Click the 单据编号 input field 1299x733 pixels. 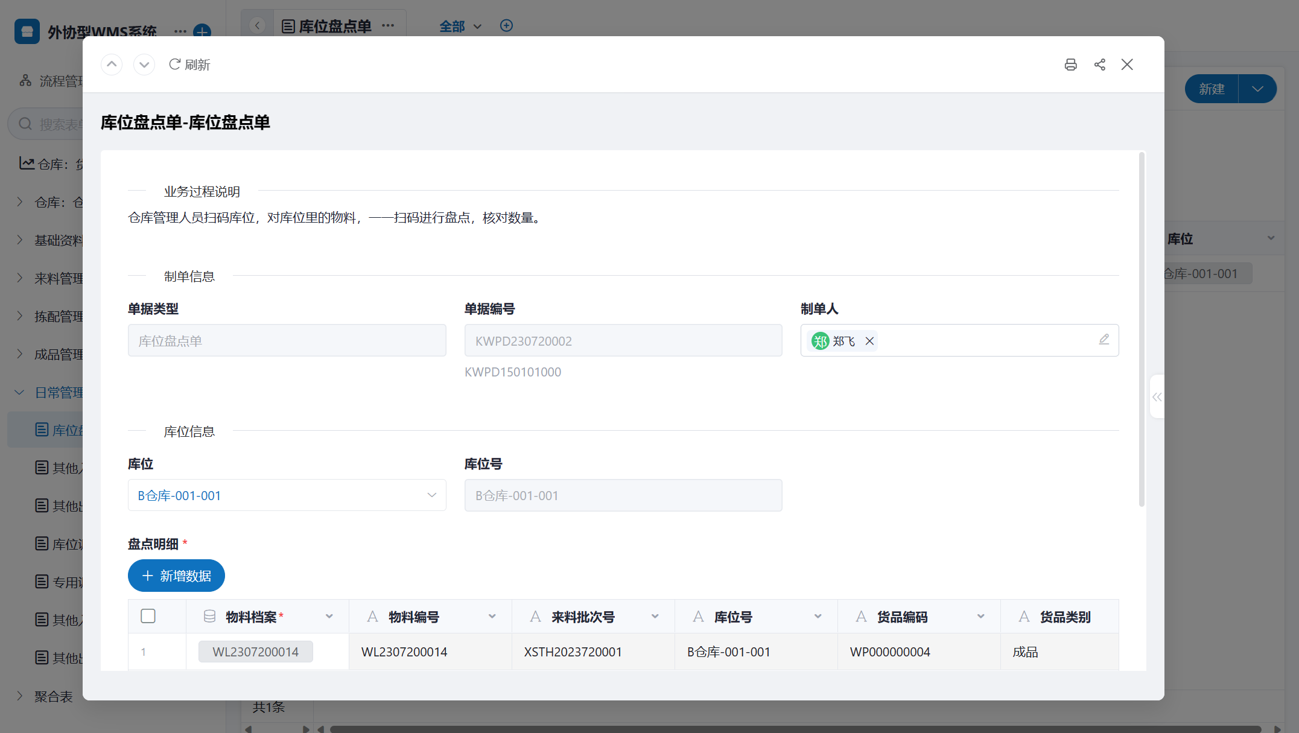coord(623,341)
